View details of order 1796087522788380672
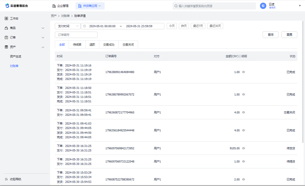Viewport: 305px width, 186px height. 244,179
